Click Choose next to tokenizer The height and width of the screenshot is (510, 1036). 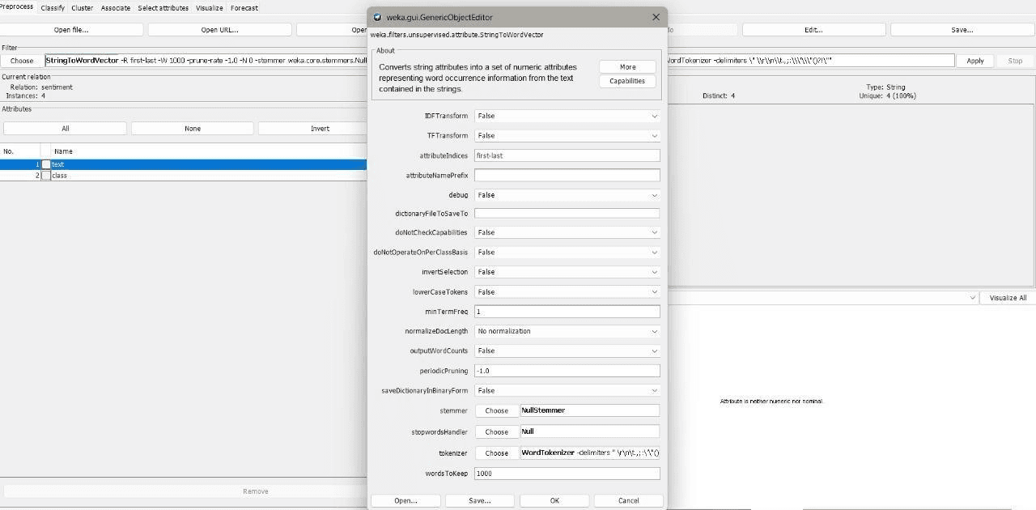(x=496, y=453)
